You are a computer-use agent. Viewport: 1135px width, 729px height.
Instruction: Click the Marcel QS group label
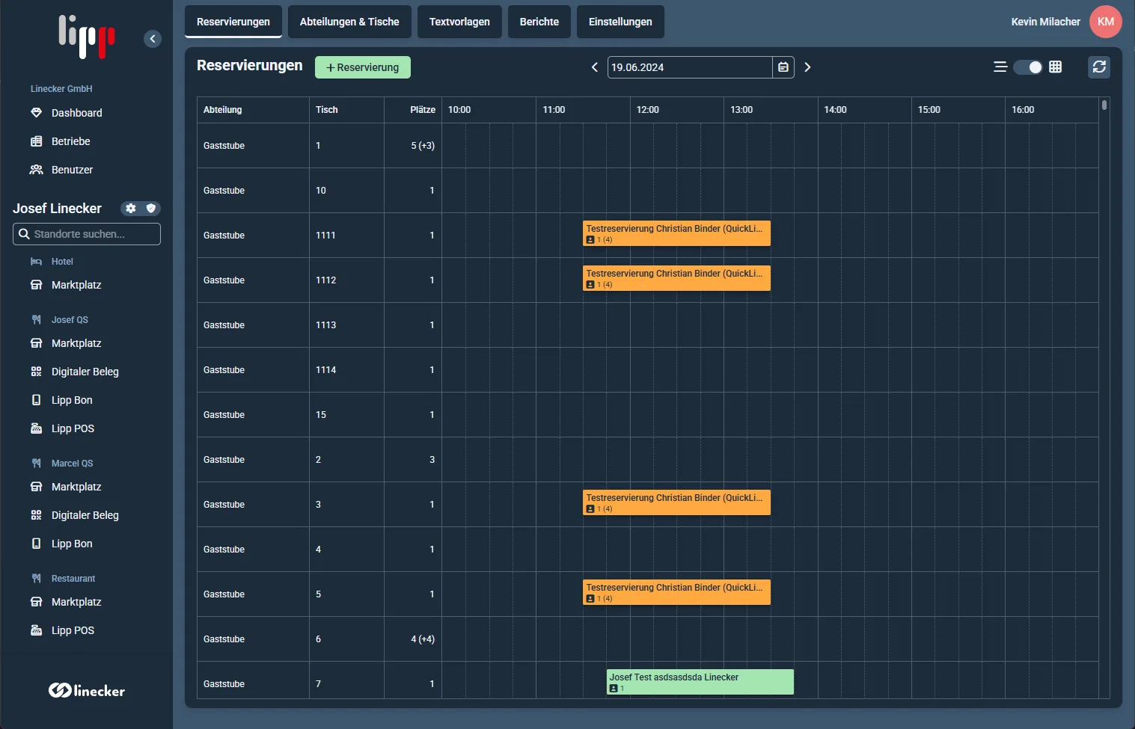tap(73, 464)
